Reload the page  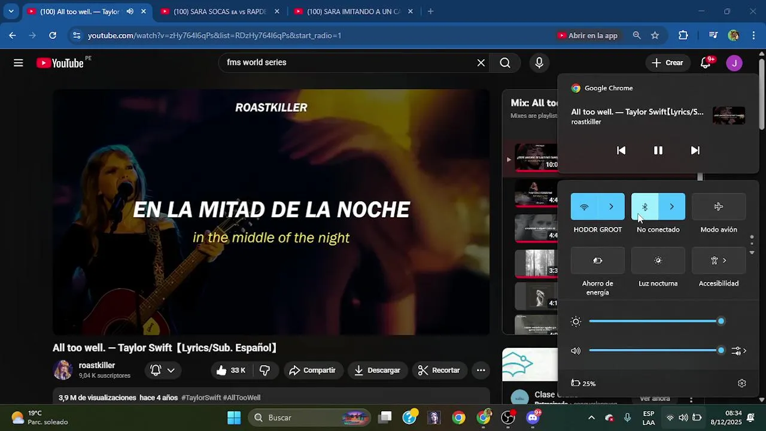click(x=53, y=35)
